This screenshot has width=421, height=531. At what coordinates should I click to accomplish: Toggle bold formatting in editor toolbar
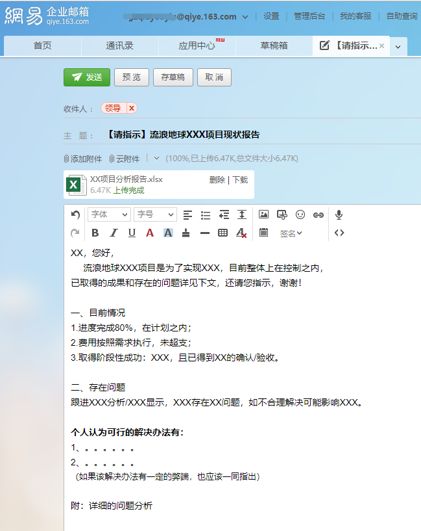(x=95, y=233)
